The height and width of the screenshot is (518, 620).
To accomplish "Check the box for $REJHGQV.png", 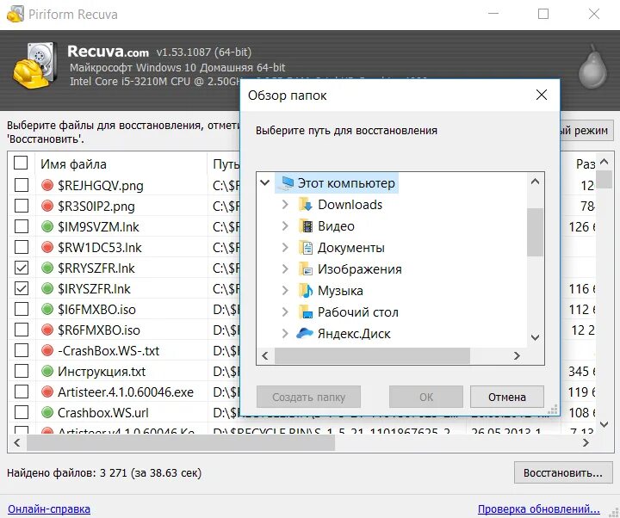I will 22,185.
